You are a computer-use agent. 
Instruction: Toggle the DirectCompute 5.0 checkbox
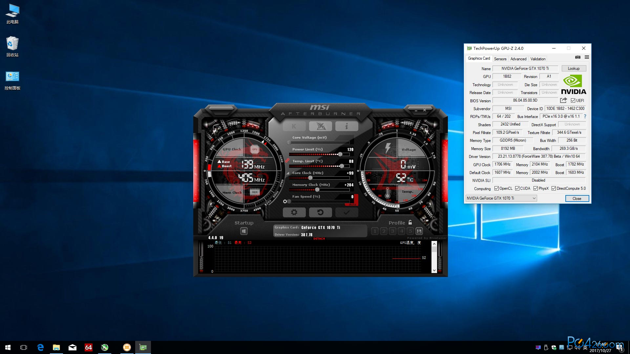pos(554,188)
